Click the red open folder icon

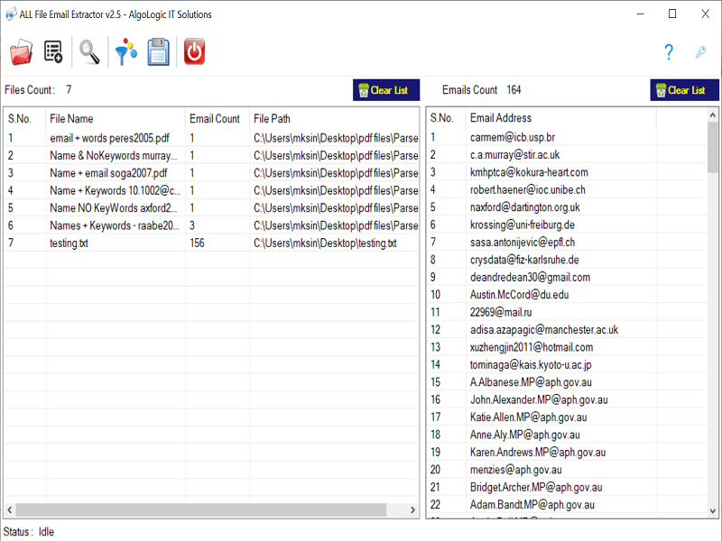click(21, 53)
